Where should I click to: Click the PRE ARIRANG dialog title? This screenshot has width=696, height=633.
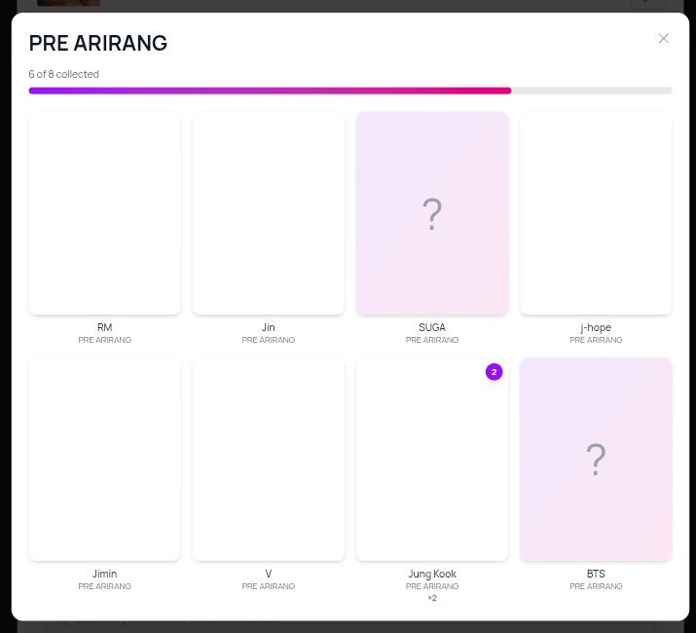(98, 43)
